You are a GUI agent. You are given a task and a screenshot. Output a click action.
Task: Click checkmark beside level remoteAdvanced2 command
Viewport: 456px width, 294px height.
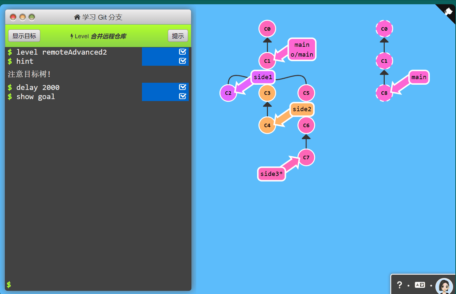click(183, 52)
